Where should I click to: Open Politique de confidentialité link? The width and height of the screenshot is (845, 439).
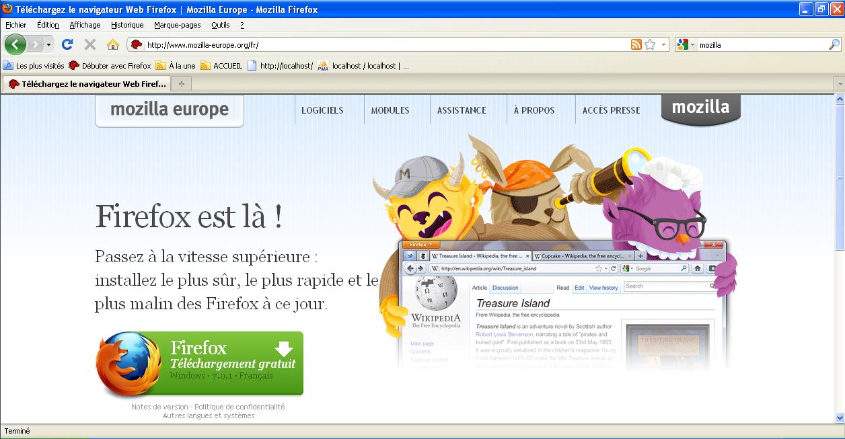pyautogui.click(x=239, y=407)
